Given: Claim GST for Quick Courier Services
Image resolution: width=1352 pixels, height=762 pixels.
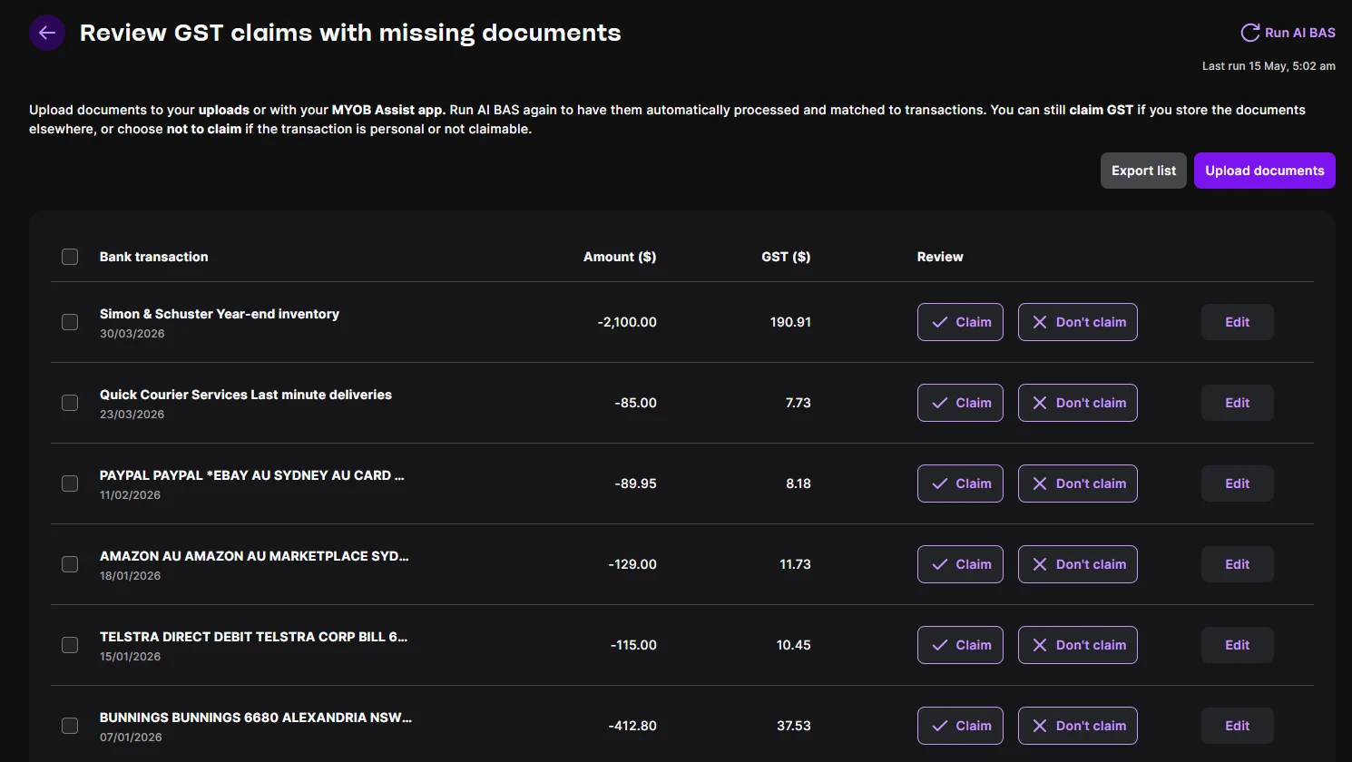Looking at the screenshot, I should 960,403.
